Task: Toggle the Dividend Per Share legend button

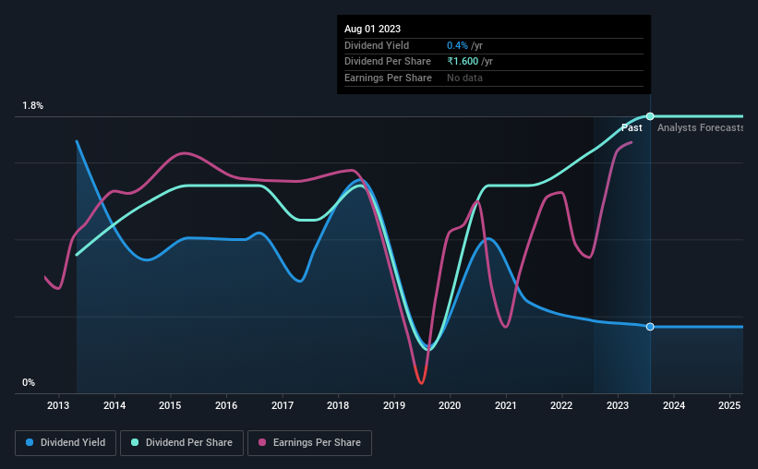Action: [182, 443]
